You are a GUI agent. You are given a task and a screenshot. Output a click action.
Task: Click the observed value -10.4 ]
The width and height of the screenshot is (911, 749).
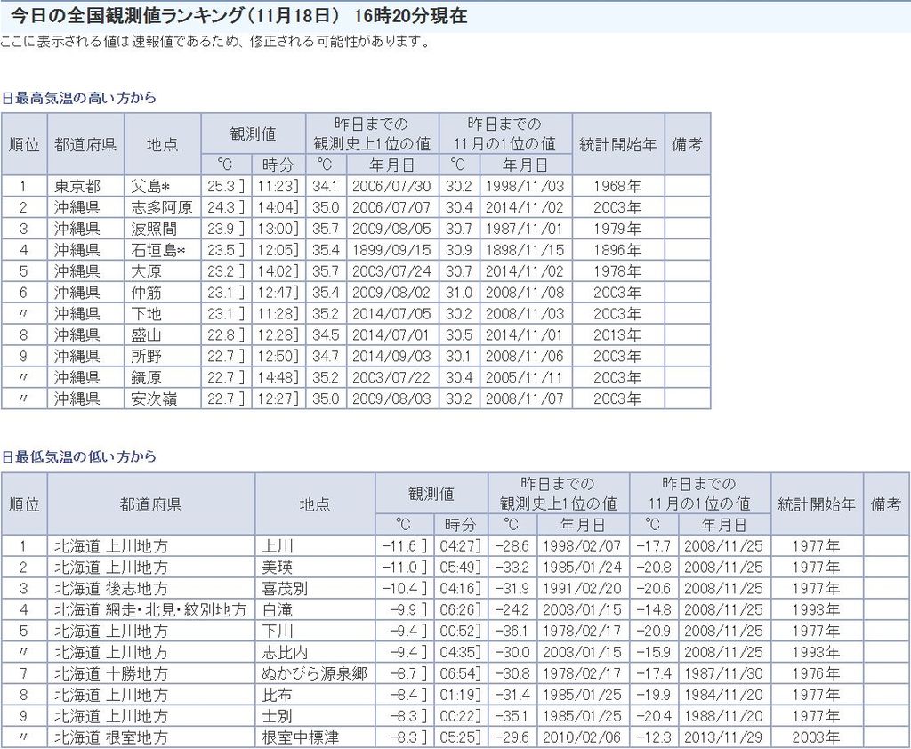pos(405,589)
